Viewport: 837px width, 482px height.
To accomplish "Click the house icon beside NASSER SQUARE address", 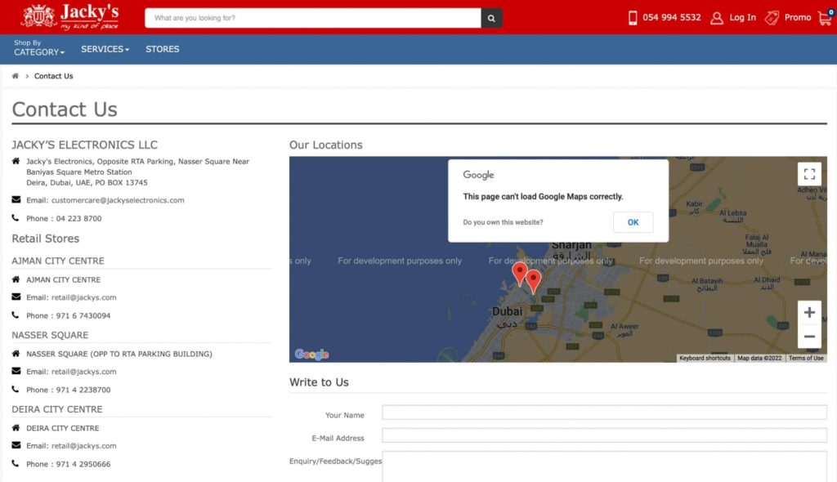I will click(x=16, y=354).
